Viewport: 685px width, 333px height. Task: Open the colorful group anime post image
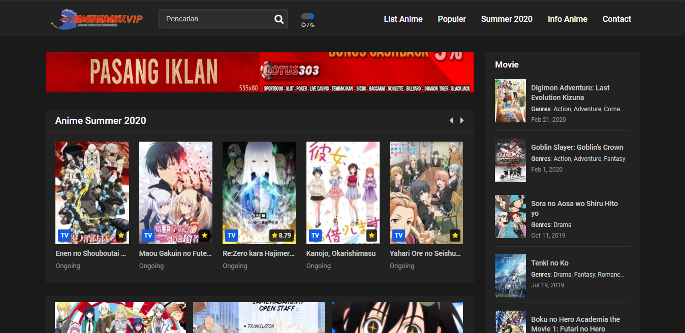(x=120, y=317)
